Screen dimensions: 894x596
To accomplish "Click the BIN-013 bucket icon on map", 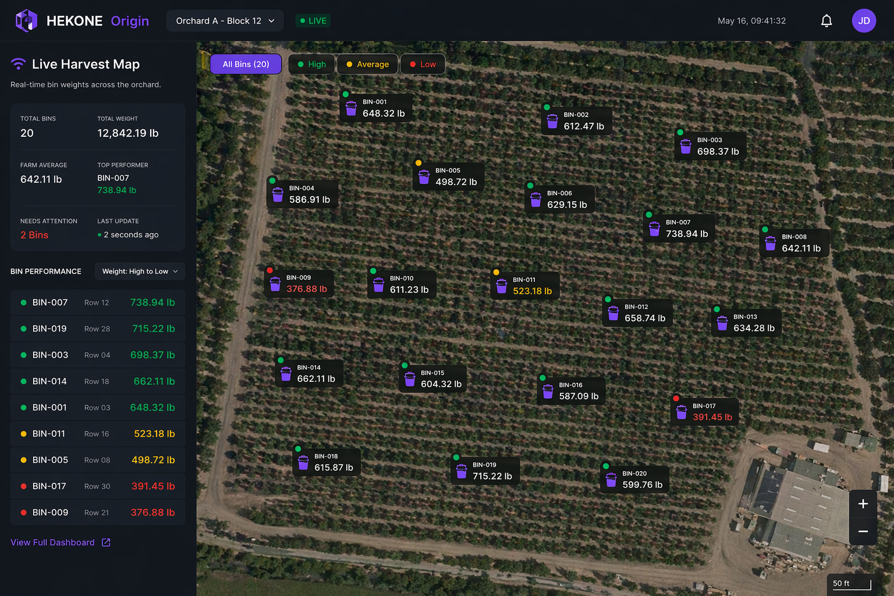I will pyautogui.click(x=722, y=323).
